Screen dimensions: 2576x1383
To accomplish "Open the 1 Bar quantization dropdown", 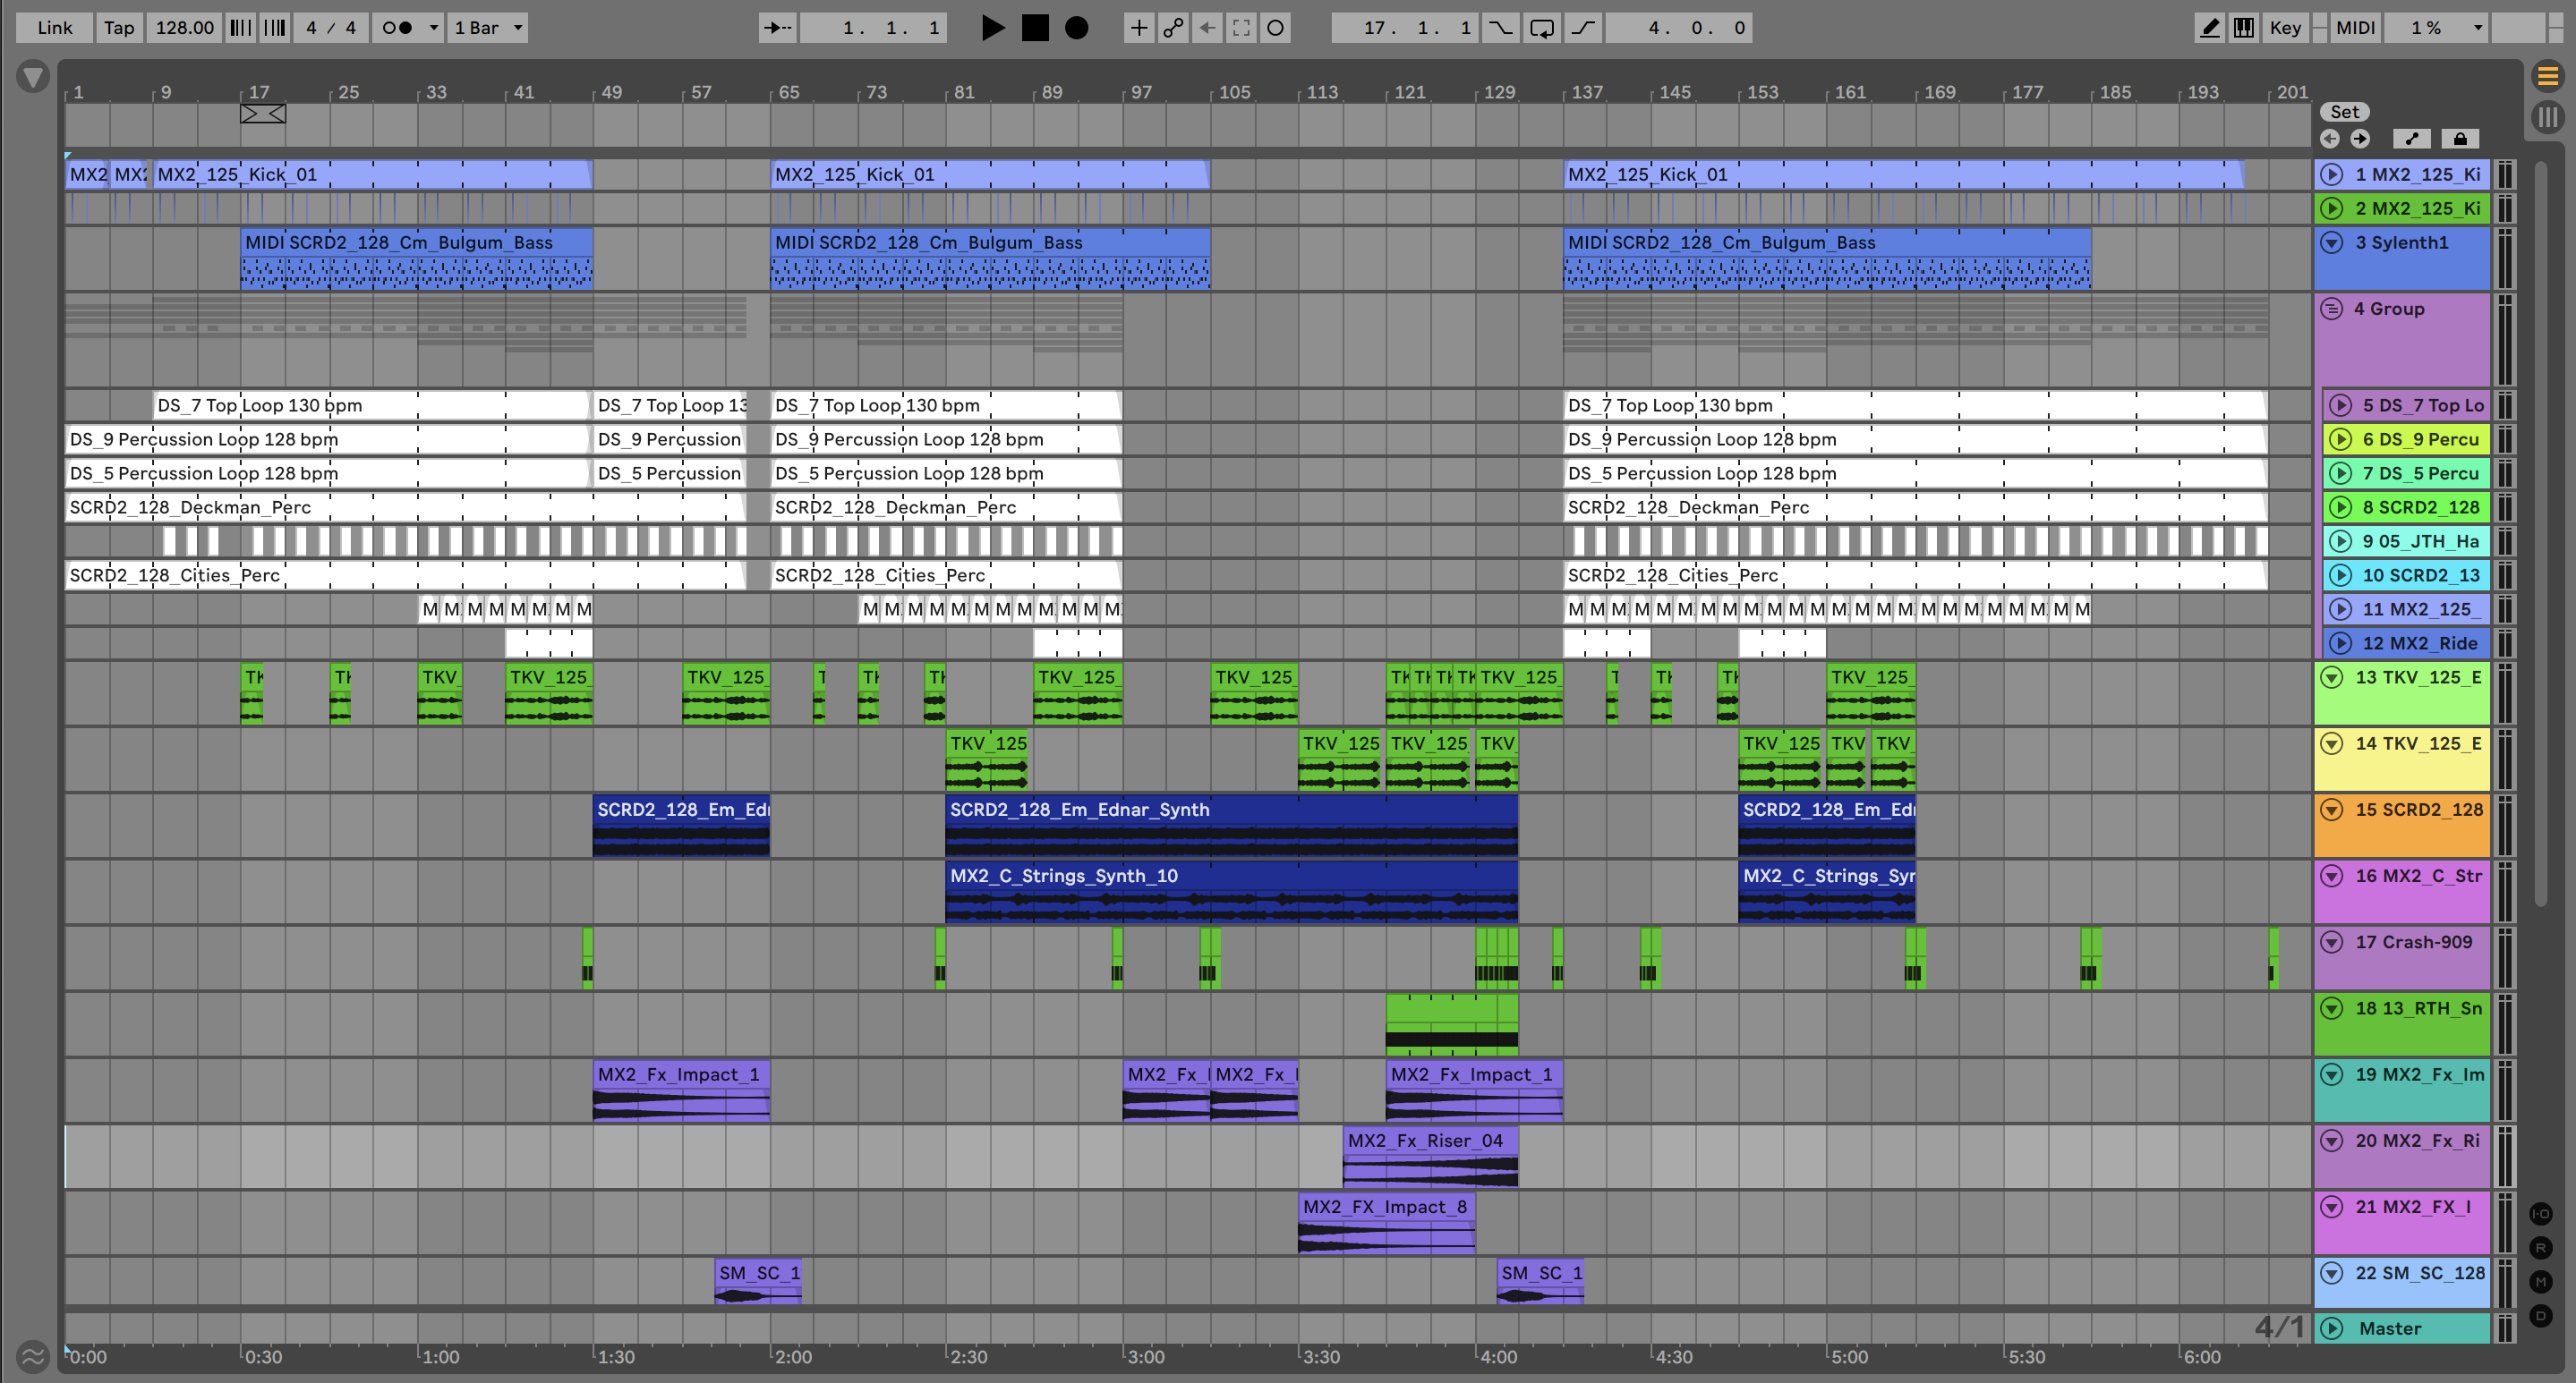I will click(488, 28).
